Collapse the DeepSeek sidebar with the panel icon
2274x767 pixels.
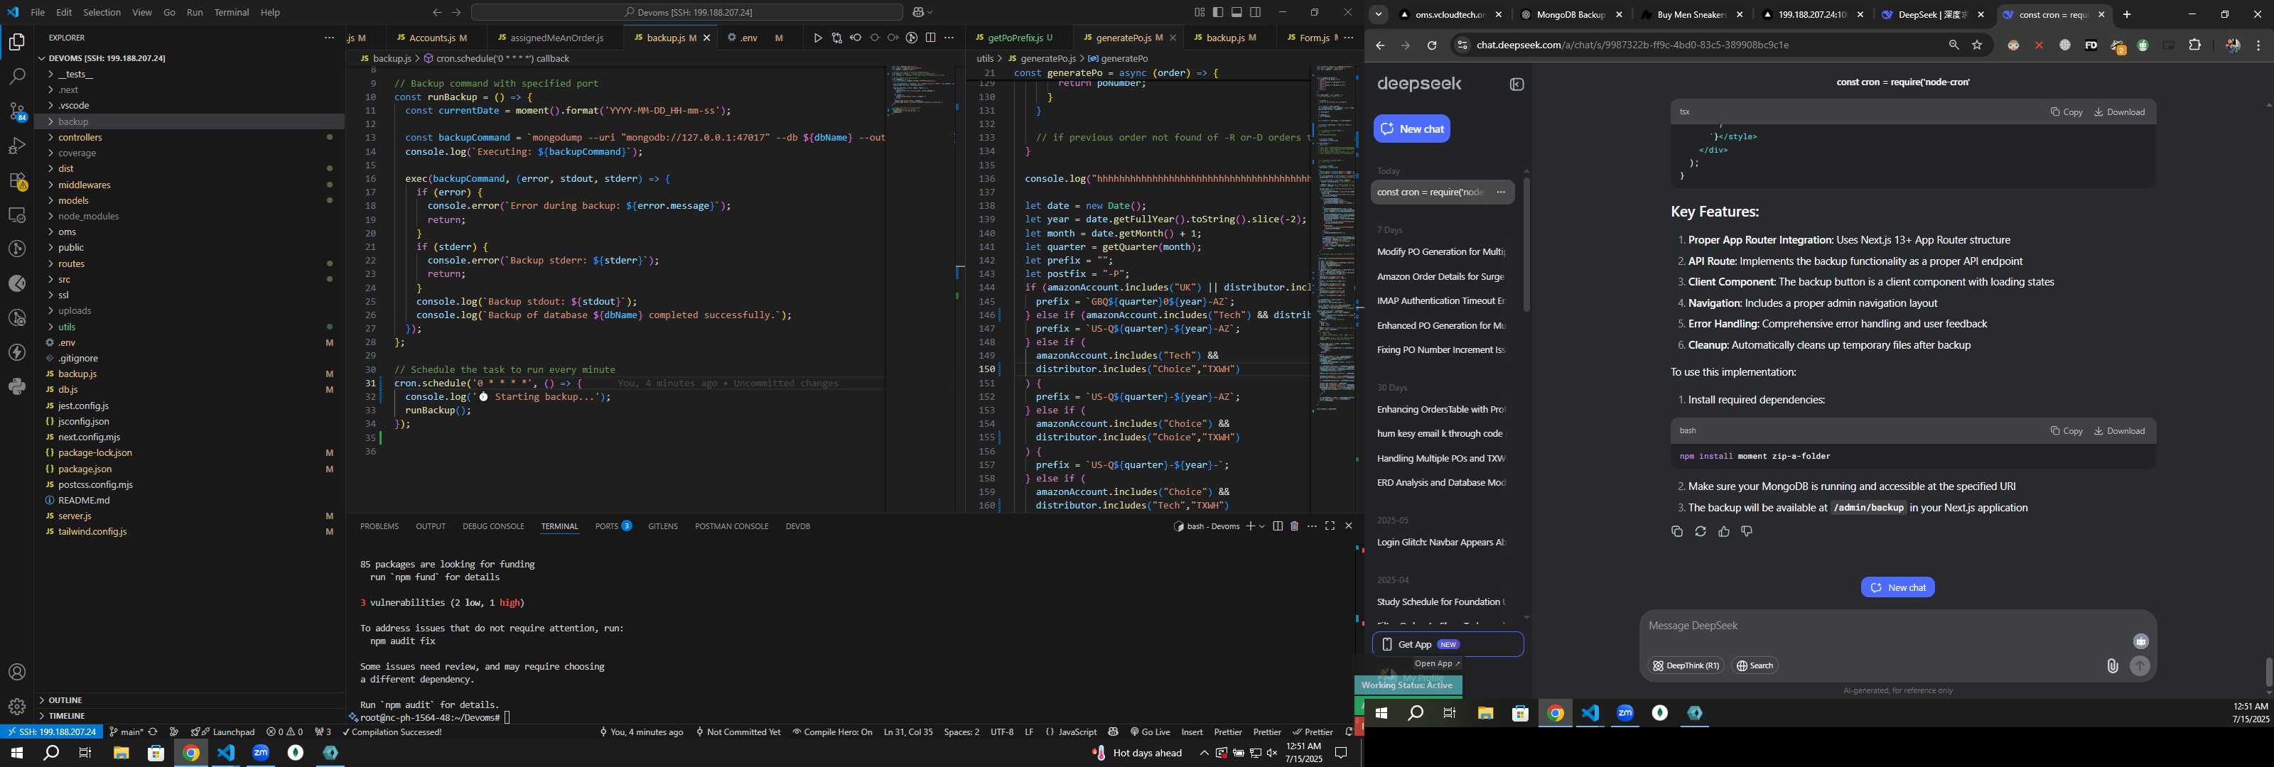tap(1516, 85)
